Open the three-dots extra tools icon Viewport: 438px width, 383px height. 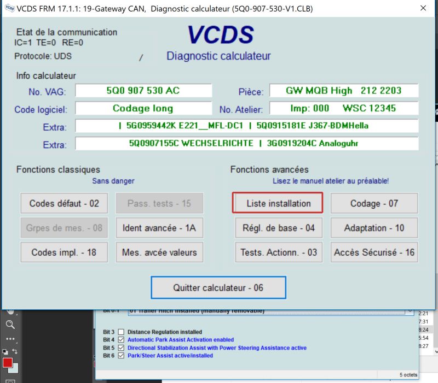[x=10, y=339]
